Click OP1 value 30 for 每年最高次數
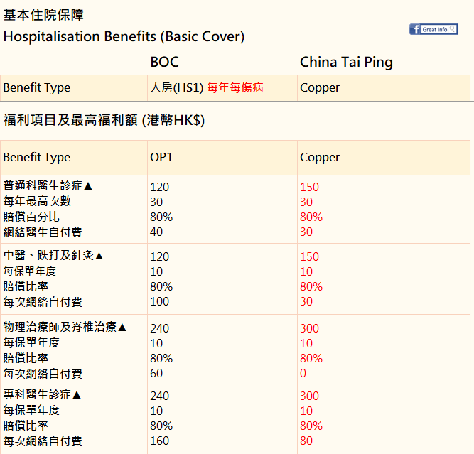 (x=156, y=202)
